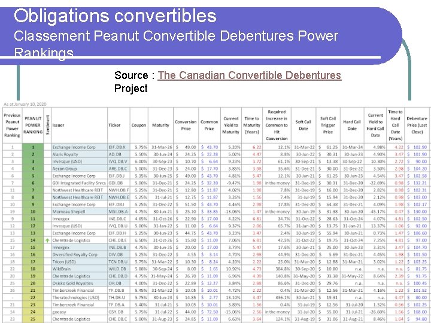Click the IVQ.DB.U ticker cell
Image resolution: width=431 pixels, height=323 pixels.
(x=119, y=226)
